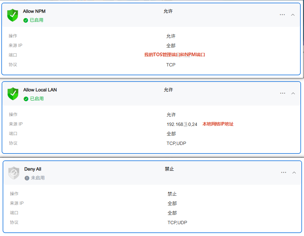Click the 端口 label in Deny All details

coord(14,213)
